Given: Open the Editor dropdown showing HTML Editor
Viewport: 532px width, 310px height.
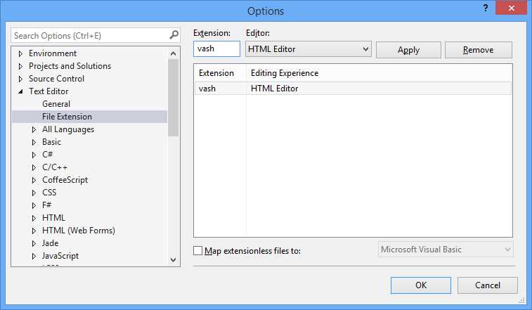Looking at the screenshot, I should pyautogui.click(x=308, y=49).
